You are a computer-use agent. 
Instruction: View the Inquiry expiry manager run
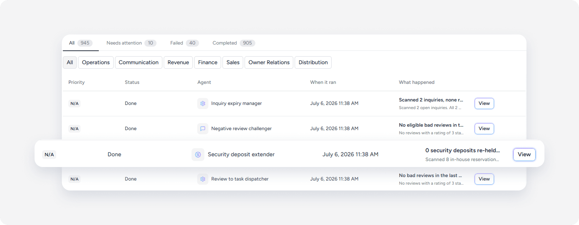(x=484, y=104)
